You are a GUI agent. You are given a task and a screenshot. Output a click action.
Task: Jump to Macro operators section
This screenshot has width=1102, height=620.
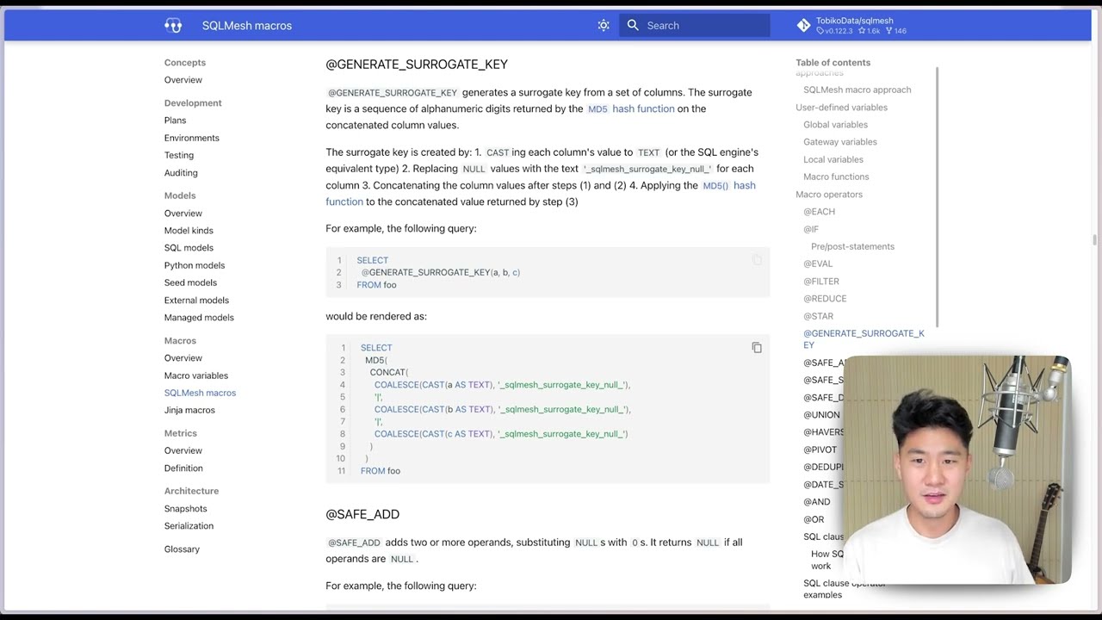click(x=829, y=195)
